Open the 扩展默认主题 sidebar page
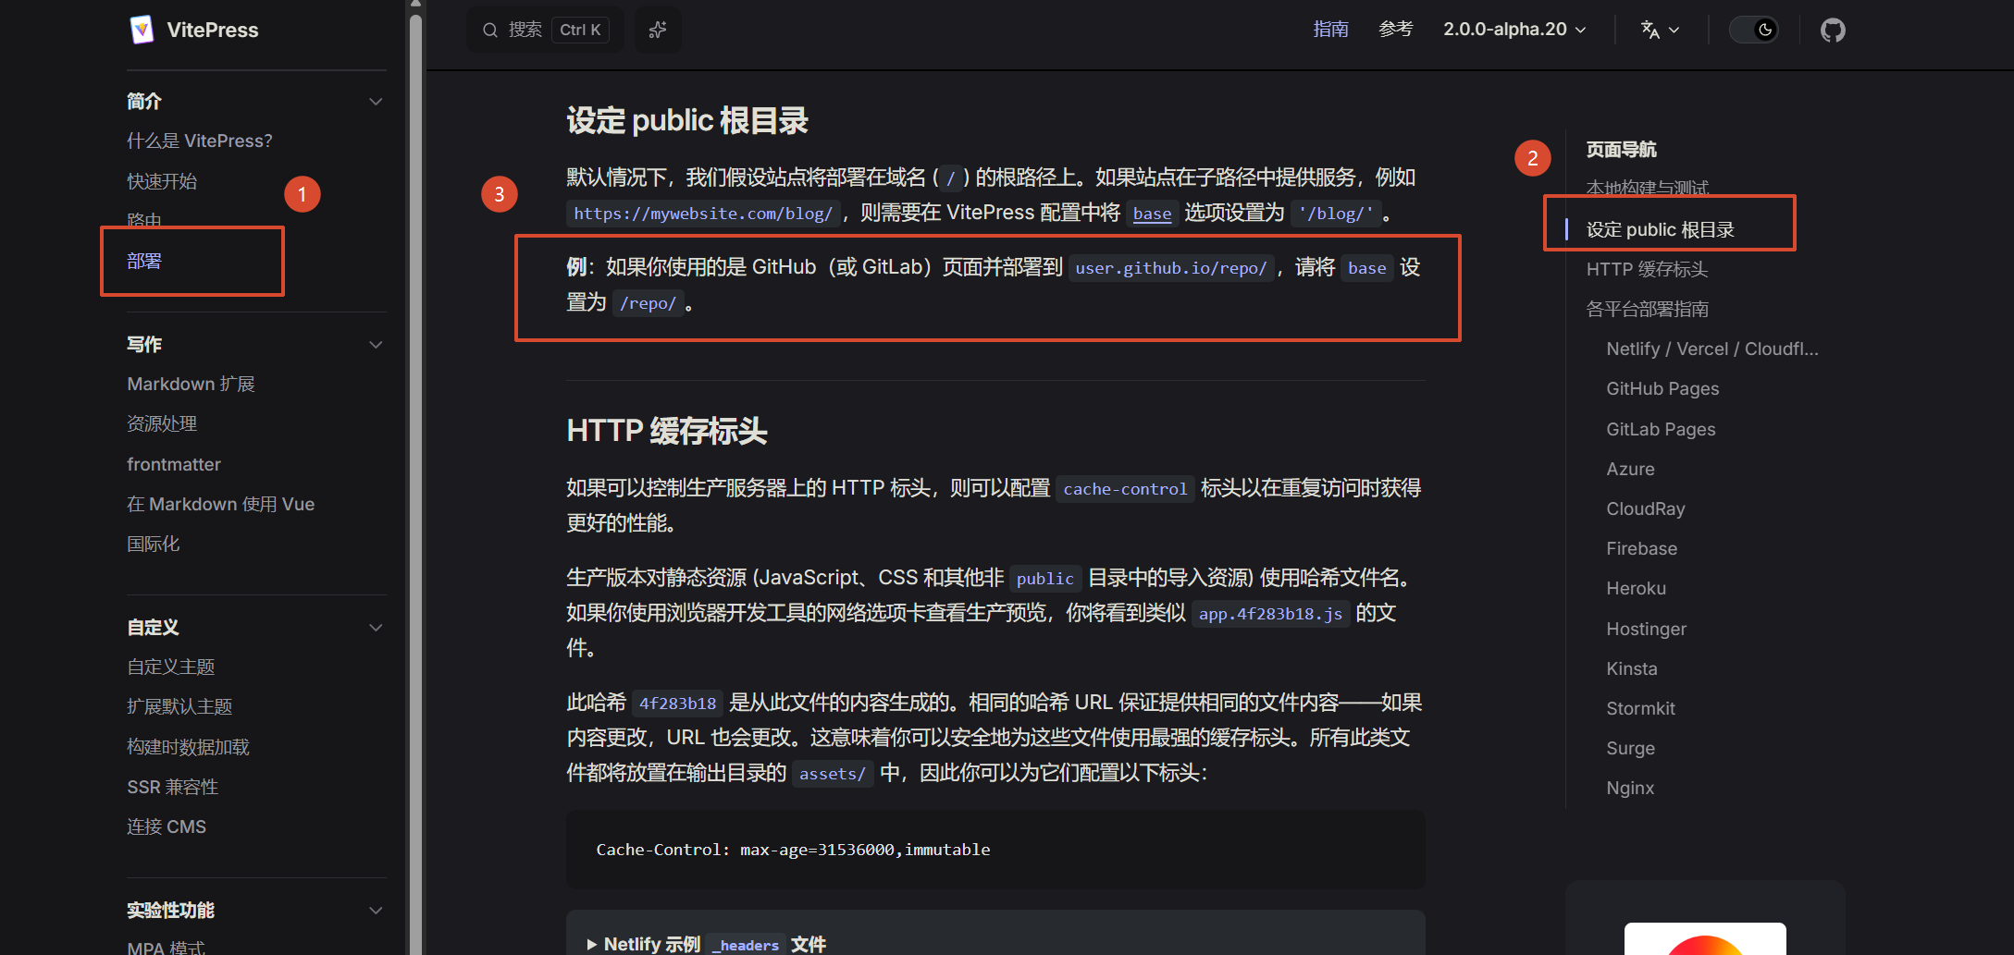2014x955 pixels. click(x=179, y=706)
